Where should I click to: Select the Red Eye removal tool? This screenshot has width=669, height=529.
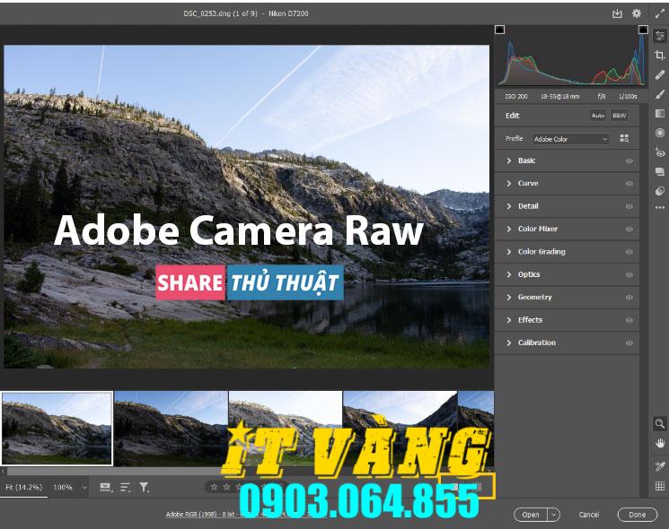tap(660, 152)
